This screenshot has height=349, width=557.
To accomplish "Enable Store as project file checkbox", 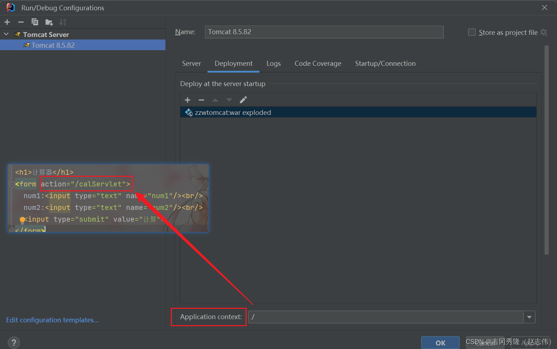I will [472, 32].
